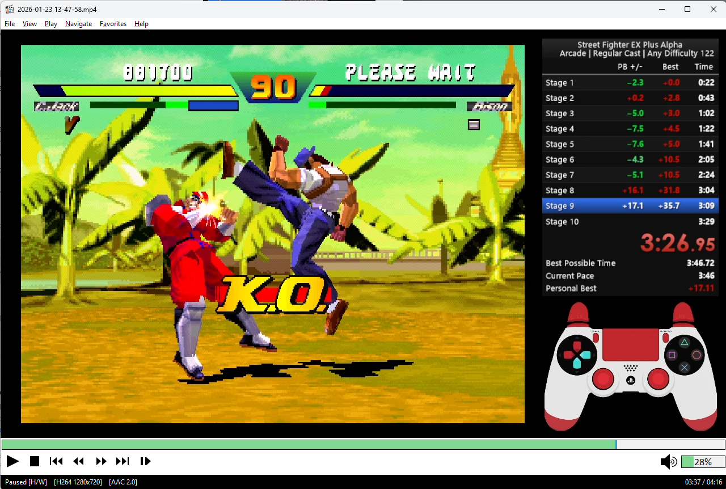726x489 pixels.
Task: Click the right analog stick on the controller overlay
Action: tap(658, 379)
